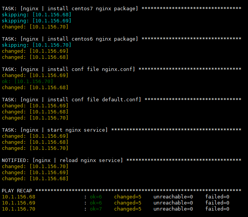
Task: Click 'failed=0' on the 10.1.156.70 recap row
Action: (x=217, y=209)
